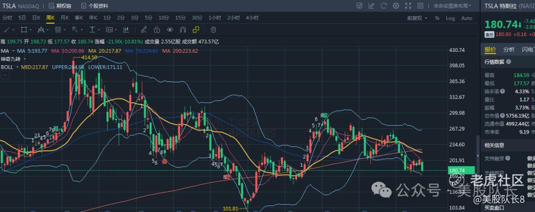Click the chart monitor icon in header

pyautogui.click(x=359, y=6)
